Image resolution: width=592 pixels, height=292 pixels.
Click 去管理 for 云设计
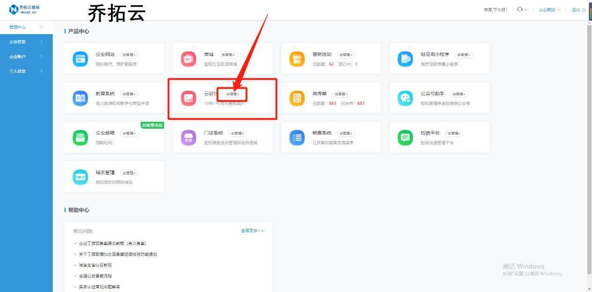233,94
